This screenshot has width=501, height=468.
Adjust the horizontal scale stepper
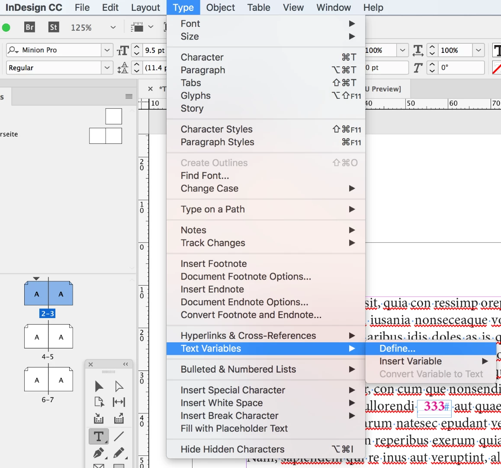point(432,50)
